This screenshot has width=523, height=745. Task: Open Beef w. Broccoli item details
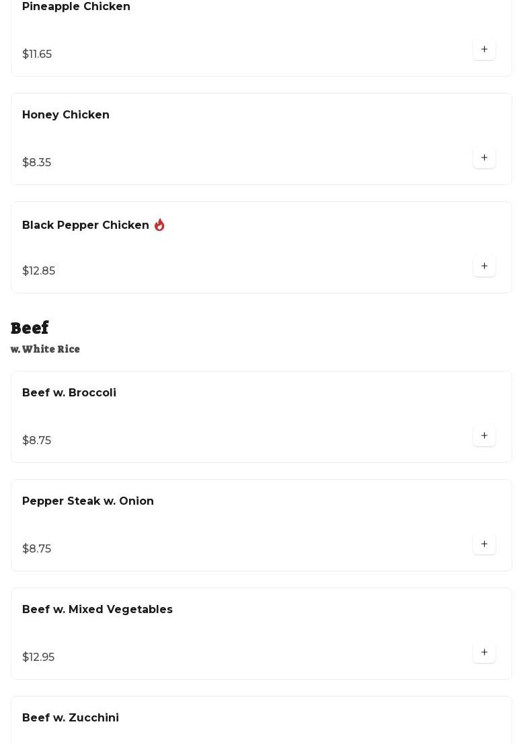pos(69,393)
